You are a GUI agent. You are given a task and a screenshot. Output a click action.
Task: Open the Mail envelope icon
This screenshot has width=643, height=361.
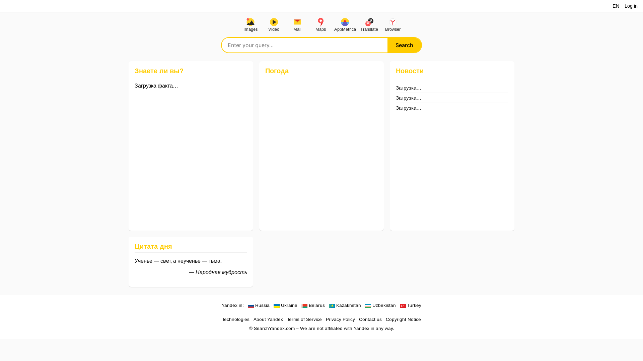point(297,22)
